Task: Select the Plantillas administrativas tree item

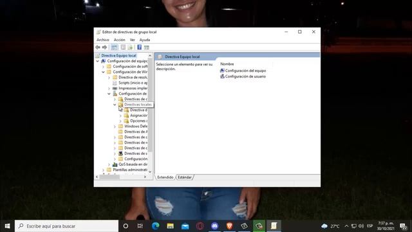Action: coord(130,170)
